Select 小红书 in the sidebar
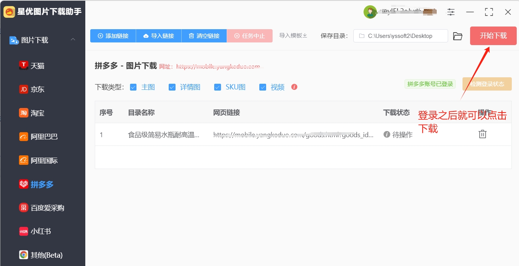The height and width of the screenshot is (266, 519). pyautogui.click(x=35, y=231)
